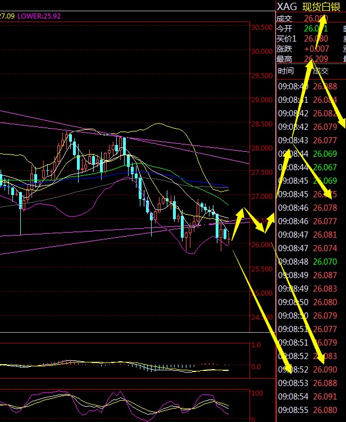This screenshot has height=422, width=346.
Task: Click the MACD histogram indicator panel
Action: pyautogui.click(x=125, y=361)
